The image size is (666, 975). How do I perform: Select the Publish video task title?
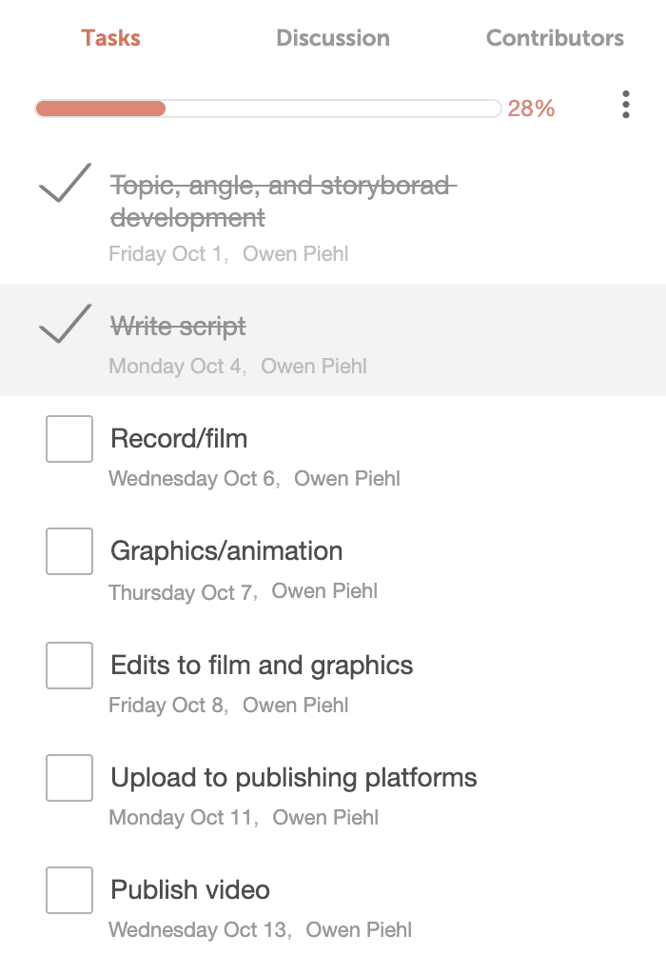pyautogui.click(x=189, y=890)
